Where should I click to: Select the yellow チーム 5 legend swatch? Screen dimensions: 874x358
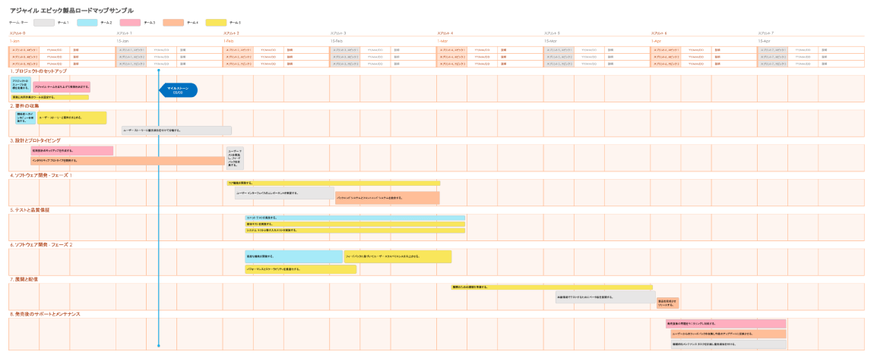(216, 23)
